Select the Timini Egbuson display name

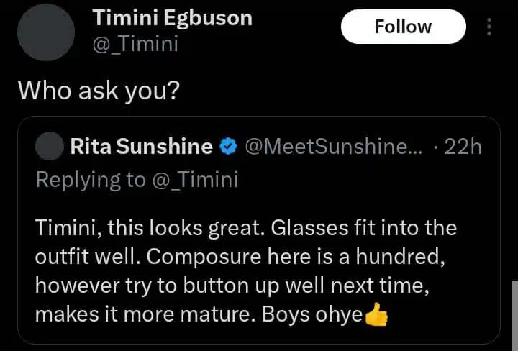pos(172,18)
